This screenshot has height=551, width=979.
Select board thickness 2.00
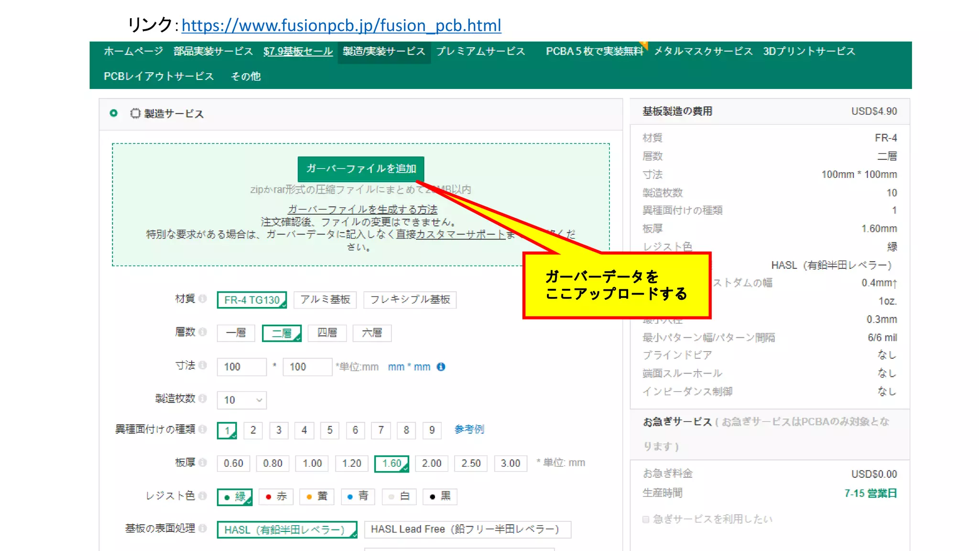click(432, 463)
